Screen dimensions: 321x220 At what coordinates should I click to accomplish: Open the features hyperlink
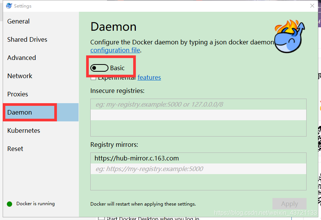(x=149, y=77)
